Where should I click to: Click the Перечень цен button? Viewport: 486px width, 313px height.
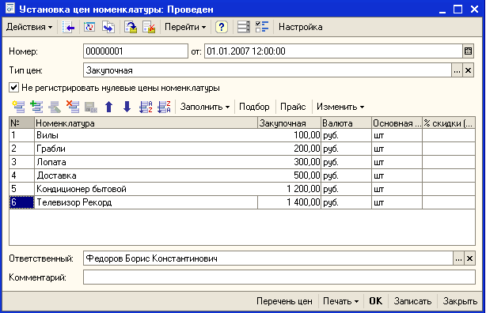tap(284, 301)
